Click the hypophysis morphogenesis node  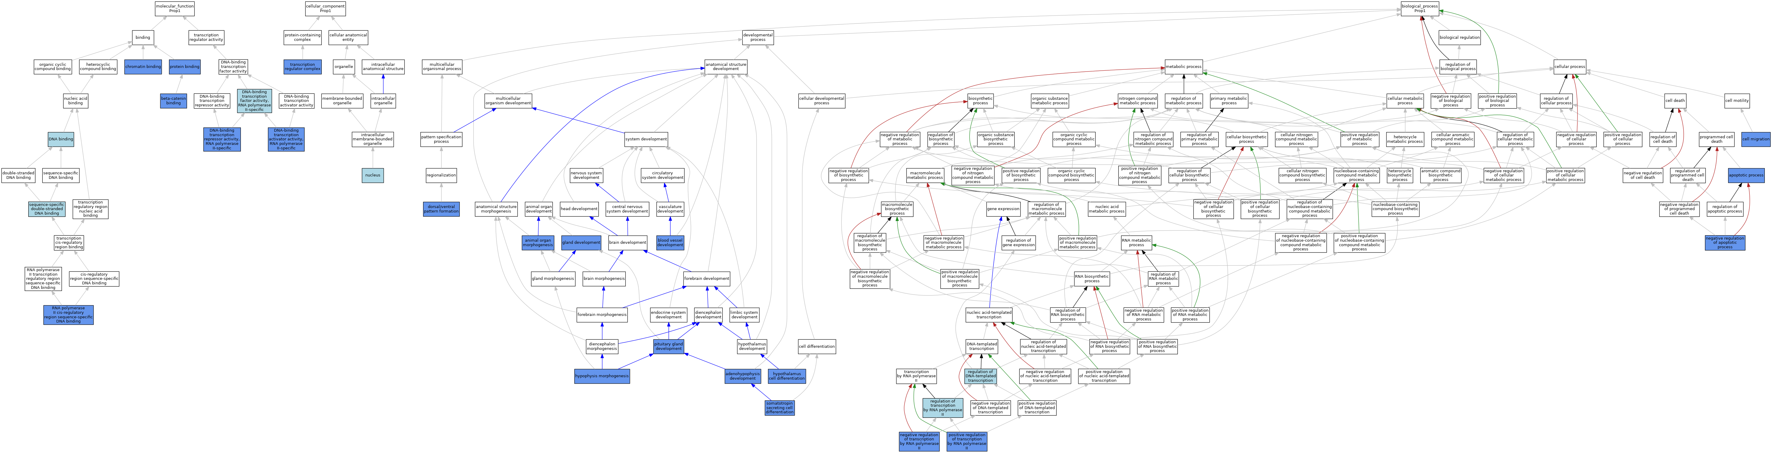point(602,376)
